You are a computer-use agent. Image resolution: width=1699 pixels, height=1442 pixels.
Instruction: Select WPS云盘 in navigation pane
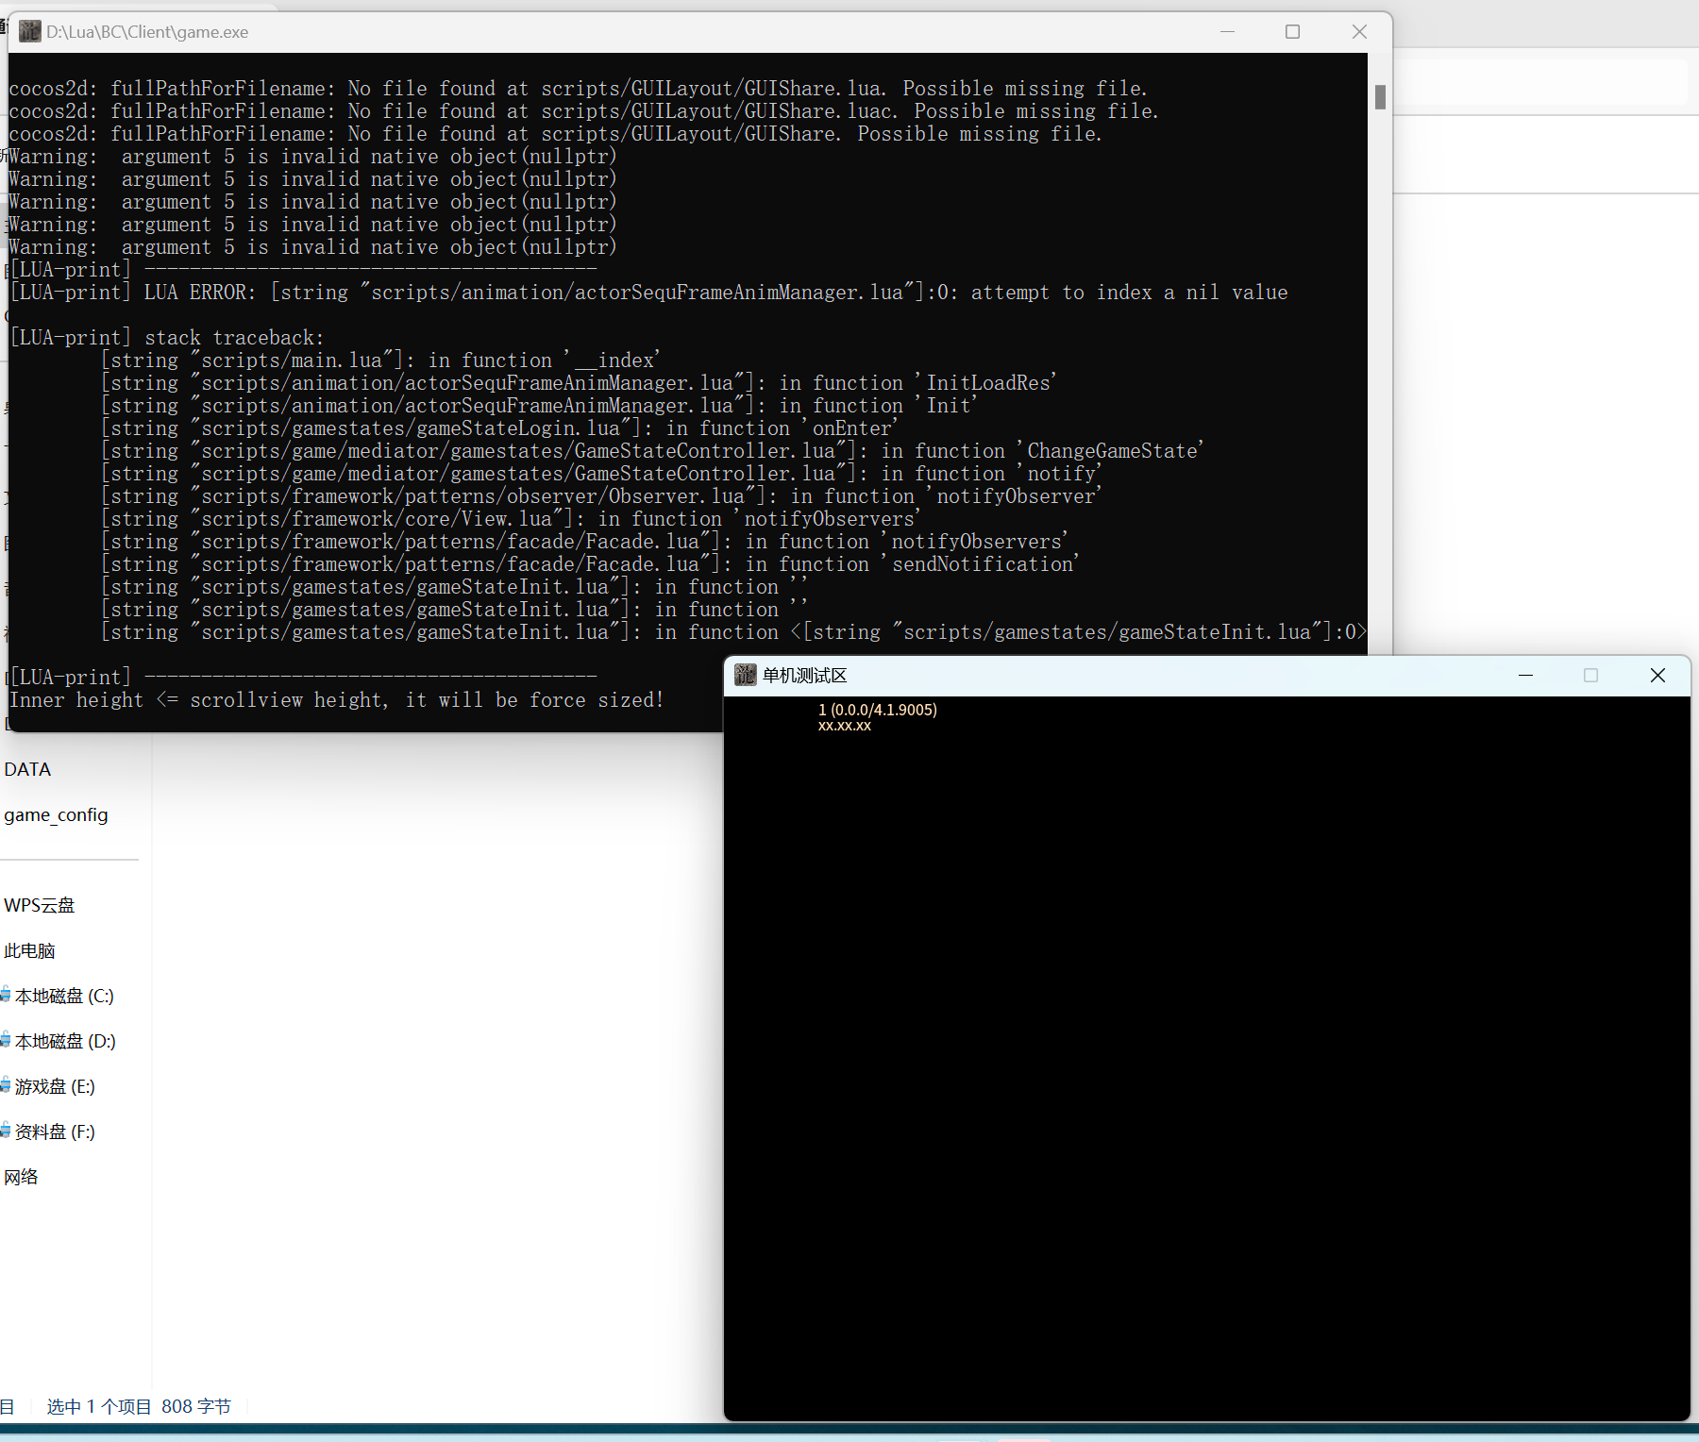(39, 905)
